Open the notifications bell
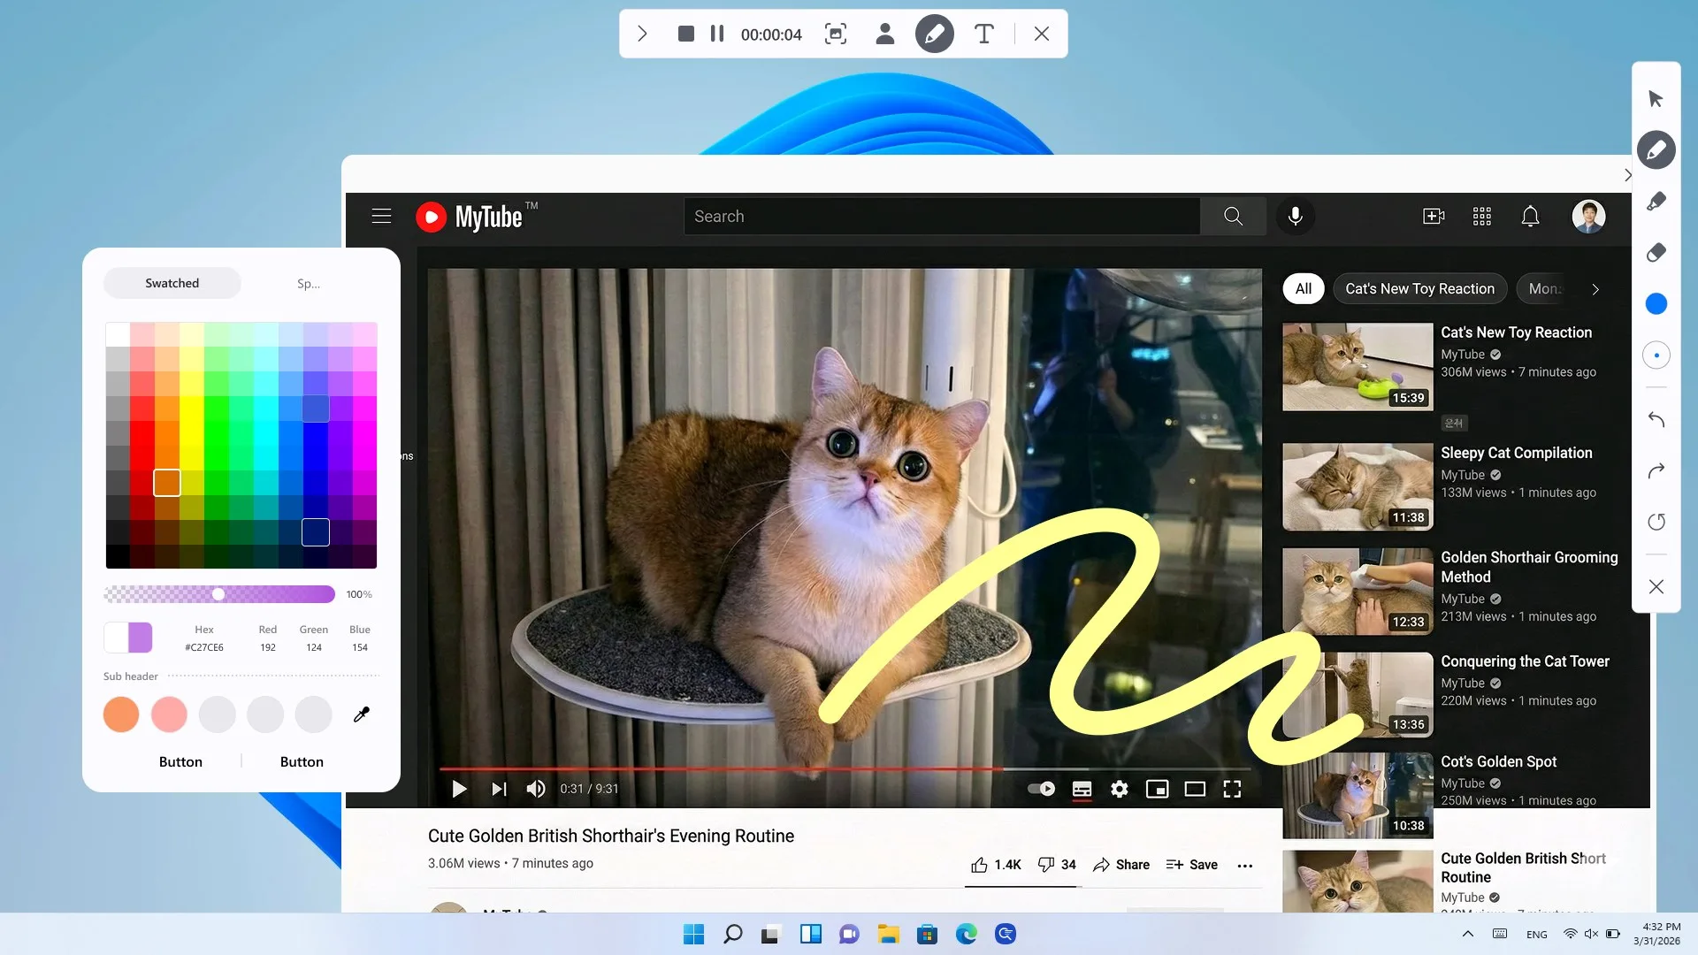Image resolution: width=1698 pixels, height=955 pixels. 1530,216
